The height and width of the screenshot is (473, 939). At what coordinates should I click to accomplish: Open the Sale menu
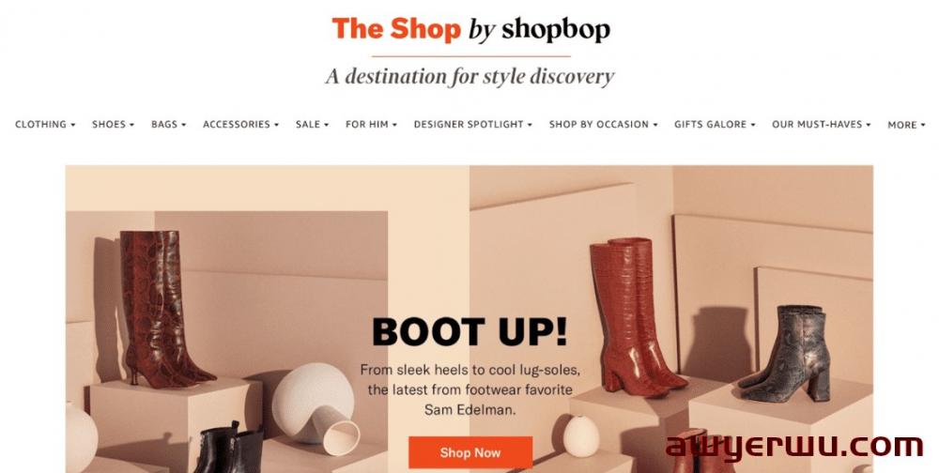click(x=312, y=125)
